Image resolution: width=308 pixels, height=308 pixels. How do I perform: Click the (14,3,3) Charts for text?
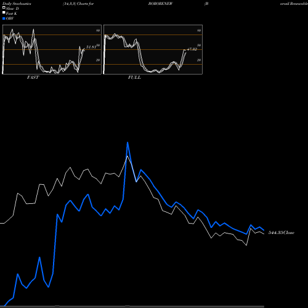pyautogui.click(x=78, y=4)
